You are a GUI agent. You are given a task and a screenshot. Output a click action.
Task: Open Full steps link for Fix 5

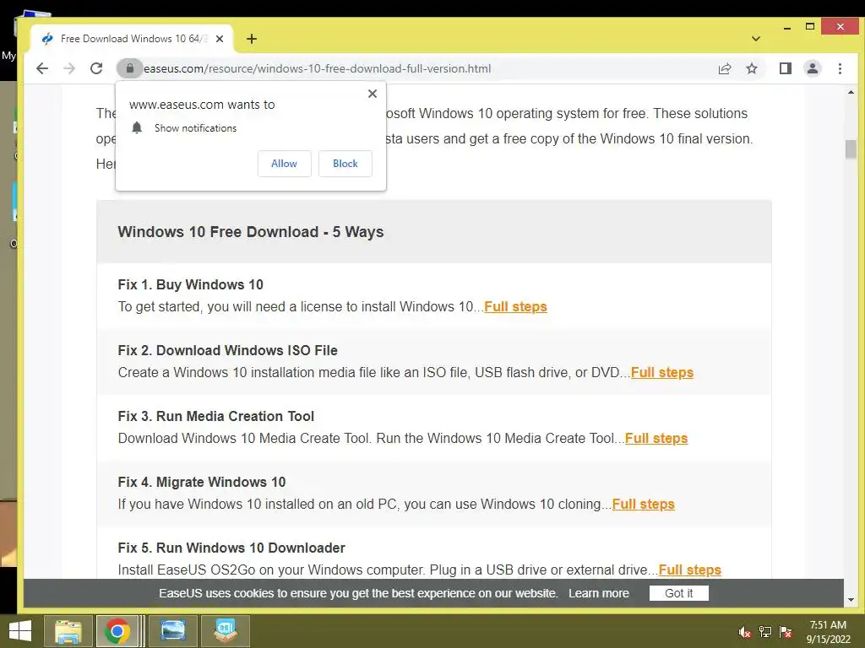[689, 570]
